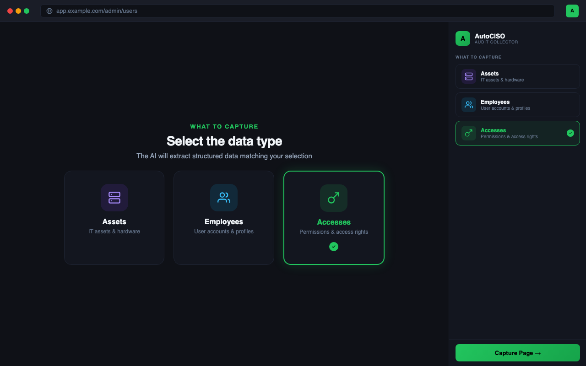Click the globe icon in the address bar

(49, 11)
